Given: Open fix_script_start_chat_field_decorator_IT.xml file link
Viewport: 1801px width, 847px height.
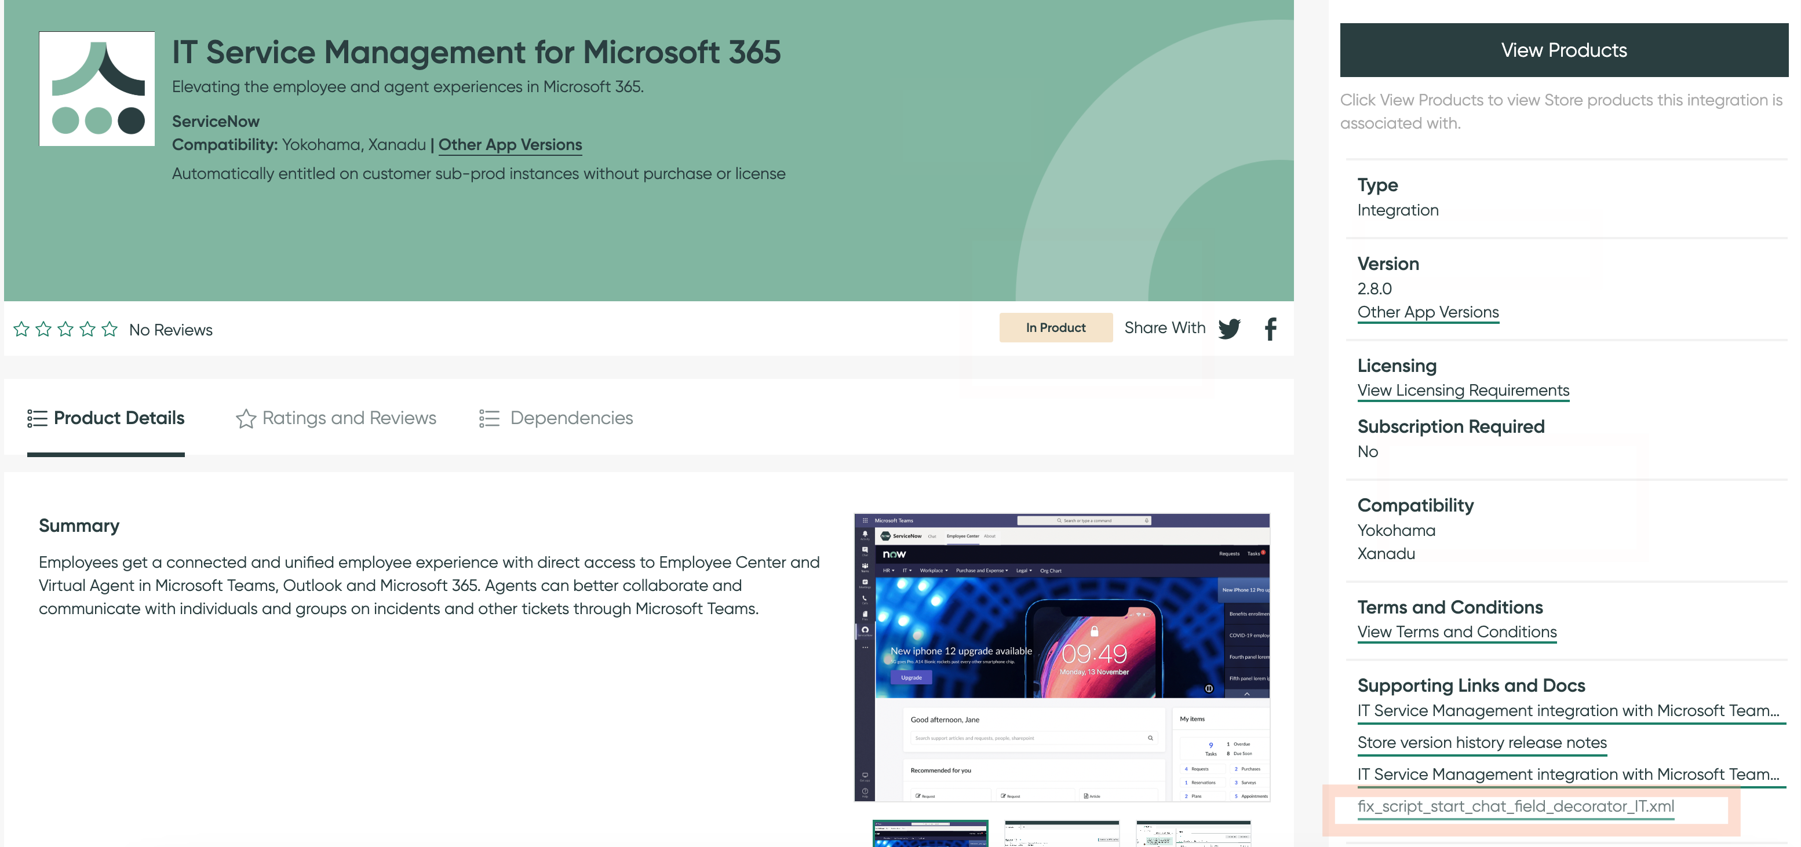Looking at the screenshot, I should click(1516, 806).
